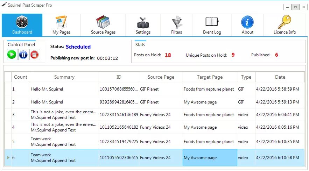Viewport: 309px width, 171px height.
Task: Click date cell 4/22/2016 5:59:13 PM
Action: [x=280, y=102]
